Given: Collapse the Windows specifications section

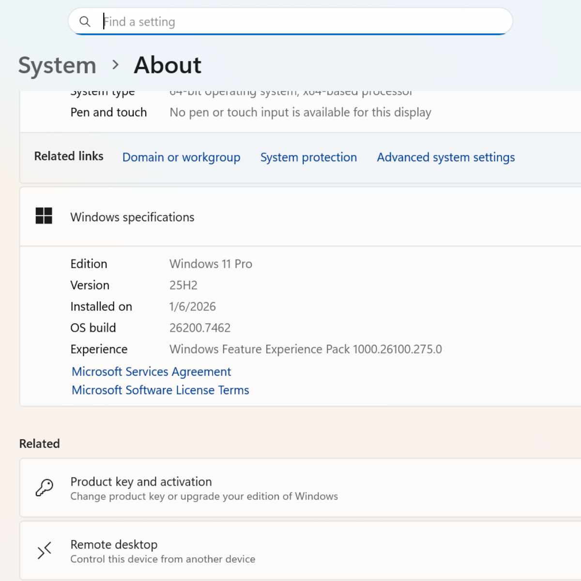Looking at the screenshot, I should pyautogui.click(x=300, y=217).
